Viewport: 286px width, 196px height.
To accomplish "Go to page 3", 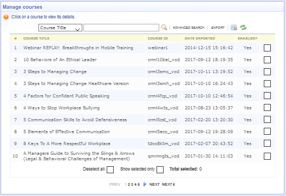I will (x=132, y=185).
